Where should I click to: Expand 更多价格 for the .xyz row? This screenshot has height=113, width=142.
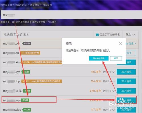(x=109, y=72)
